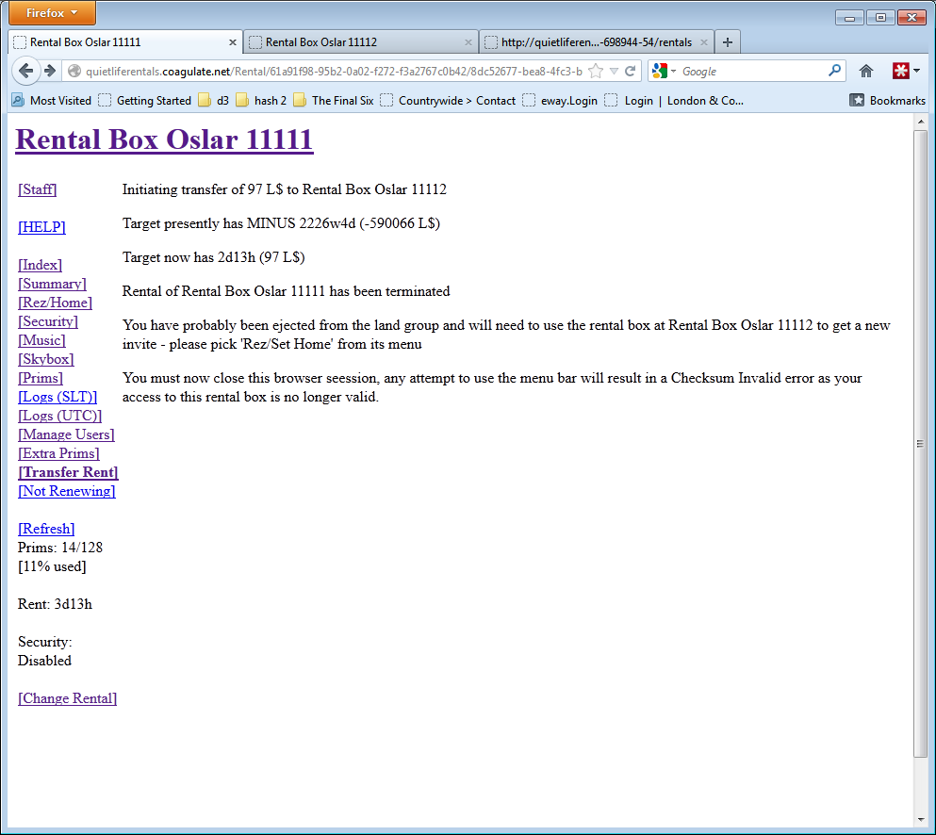
Task: Click the browser Back arrow button
Action: (26, 72)
